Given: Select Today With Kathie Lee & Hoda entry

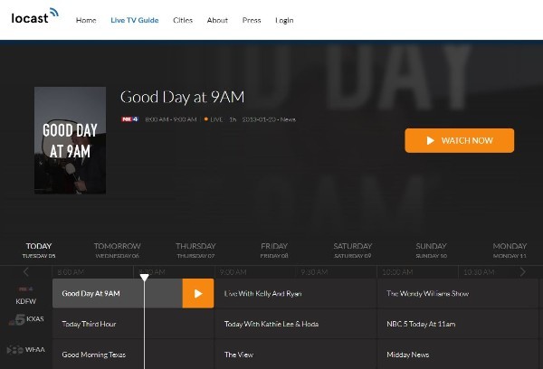Looking at the screenshot, I should 295,324.
